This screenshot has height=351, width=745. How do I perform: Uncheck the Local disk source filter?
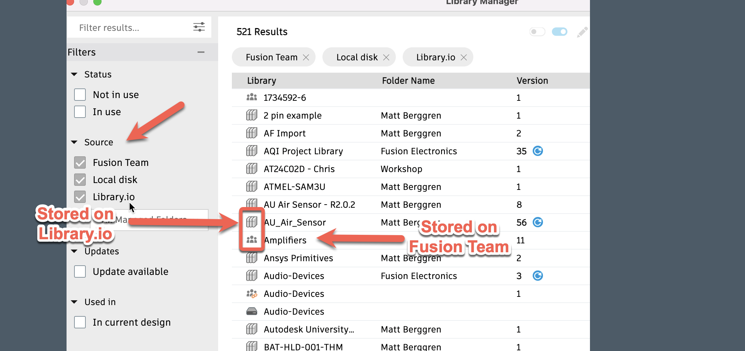80,179
